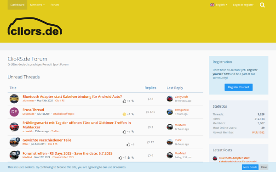Click thumbs-up icon on Frühlingsmarkt thread
This screenshot has height=172, width=276.
pos(125,132)
